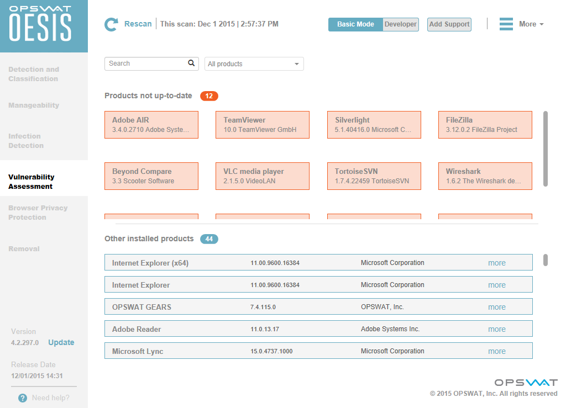This screenshot has width=566, height=408.
Task: Open the hamburger More menu icon
Action: click(506, 24)
